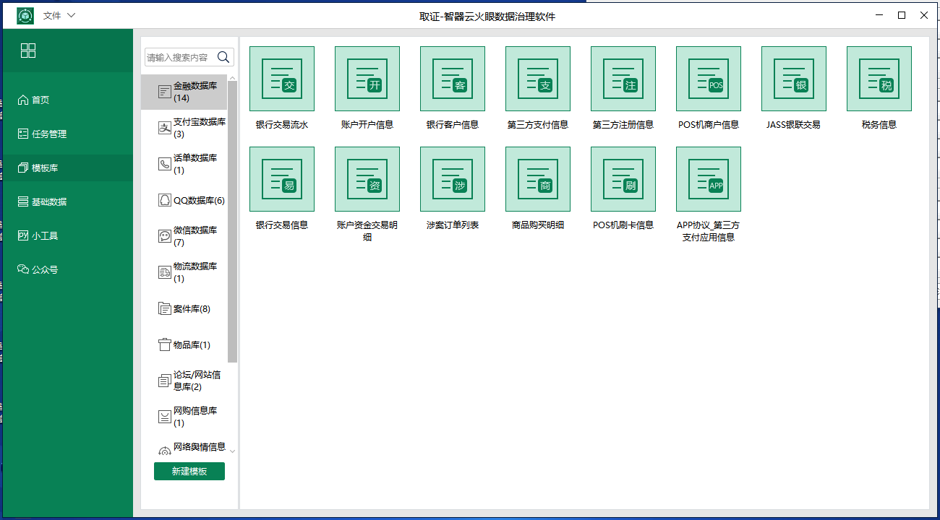Click the 税务信息 template icon
Viewport: 940px width, 520px height.
879,79
